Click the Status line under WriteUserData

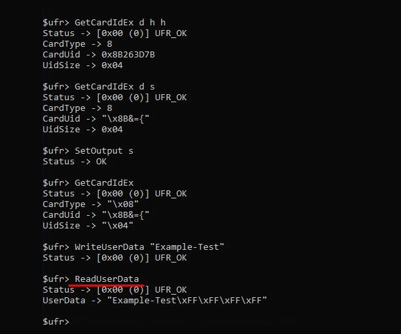pyautogui.click(x=114, y=258)
